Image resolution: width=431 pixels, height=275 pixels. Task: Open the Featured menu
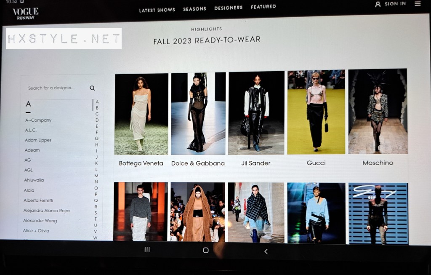click(263, 7)
